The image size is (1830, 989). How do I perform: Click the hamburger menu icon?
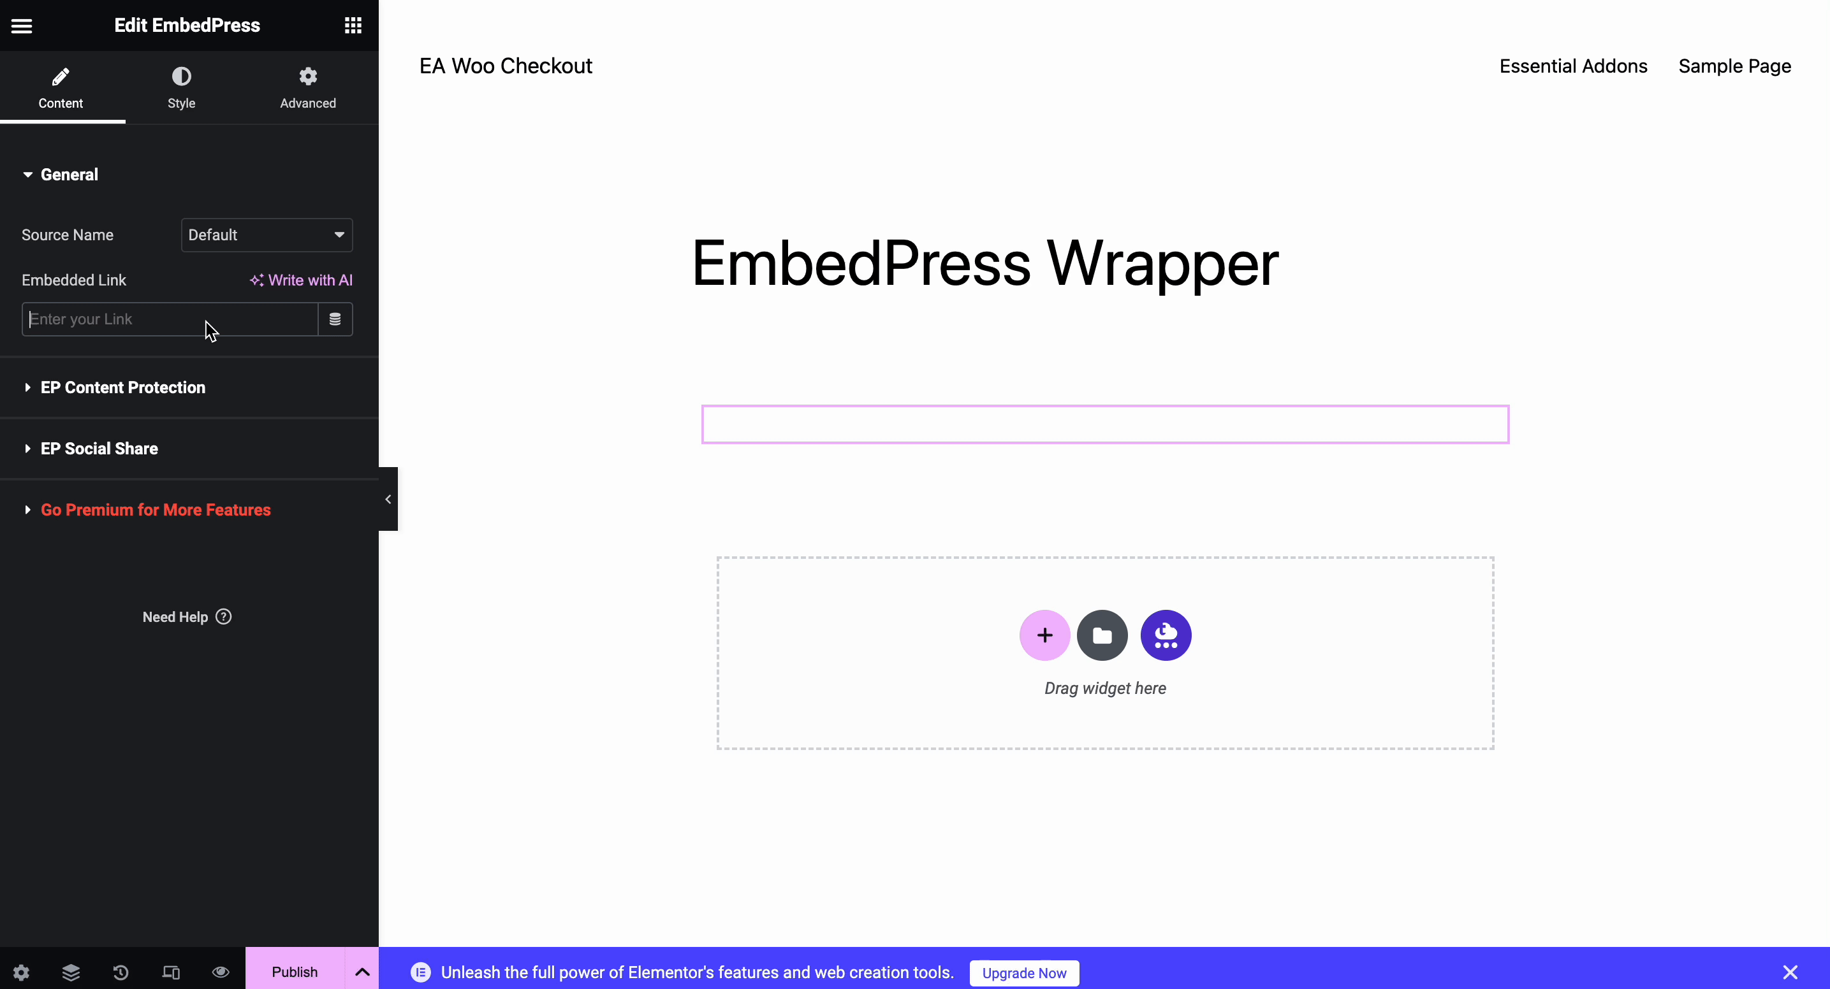(20, 24)
